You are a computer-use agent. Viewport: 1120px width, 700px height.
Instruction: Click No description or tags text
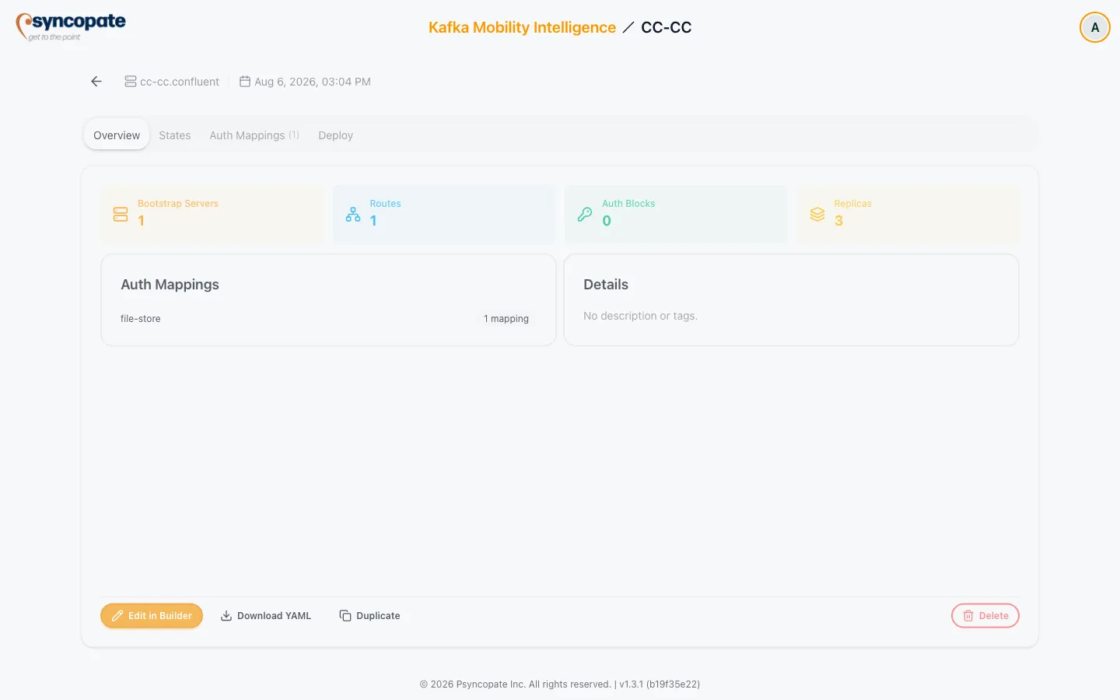coord(640,316)
